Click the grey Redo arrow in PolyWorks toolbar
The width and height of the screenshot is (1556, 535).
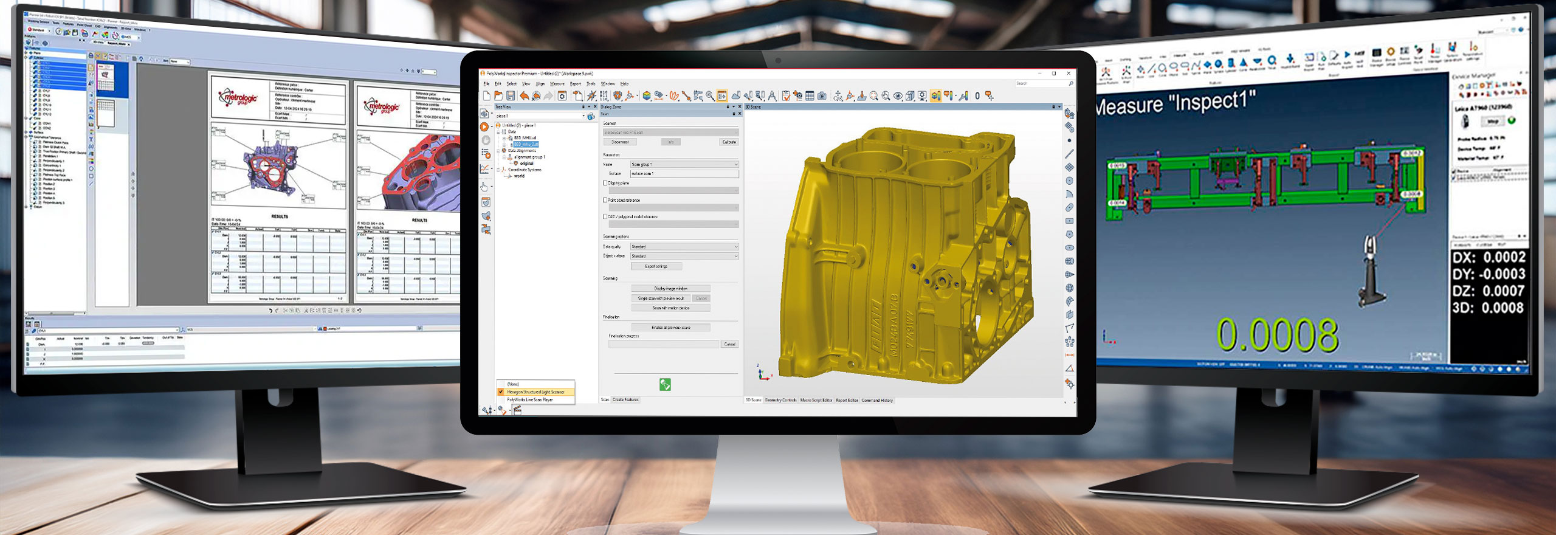[548, 95]
